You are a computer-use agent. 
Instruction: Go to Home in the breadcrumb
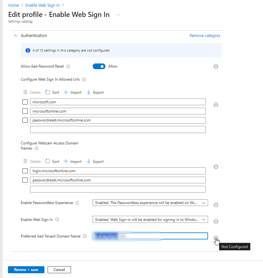tap(13, 5)
